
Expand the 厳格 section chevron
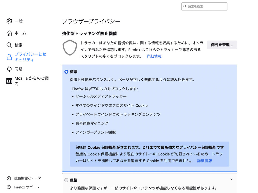[x=231, y=179]
